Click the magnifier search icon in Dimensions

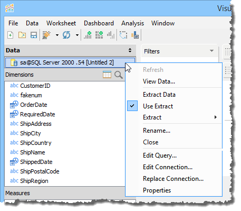click(119, 75)
